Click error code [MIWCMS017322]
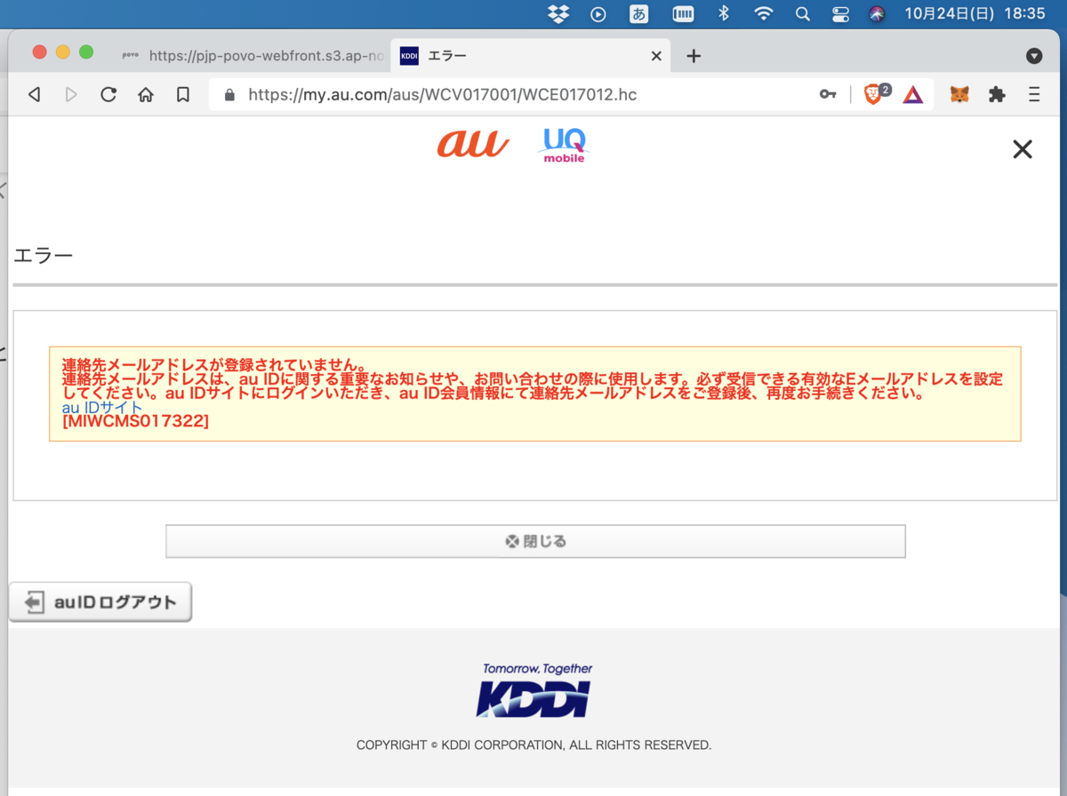 coord(135,421)
